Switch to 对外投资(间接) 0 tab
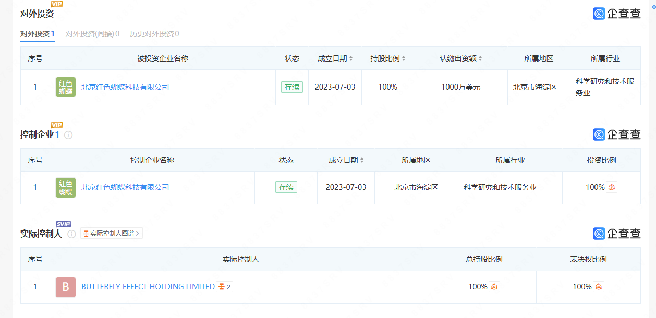The width and height of the screenshot is (656, 318). pyautogui.click(x=92, y=34)
